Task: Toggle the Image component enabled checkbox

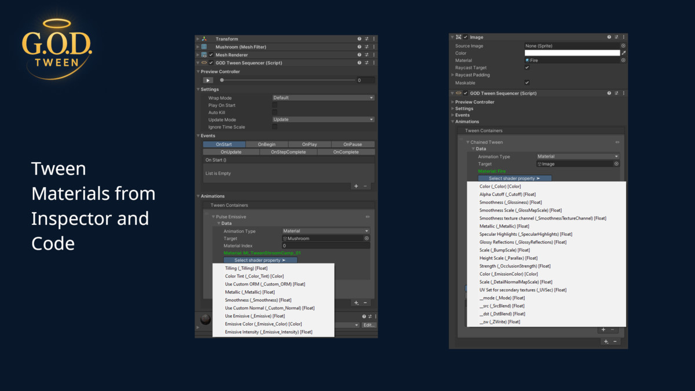Action: [466, 37]
